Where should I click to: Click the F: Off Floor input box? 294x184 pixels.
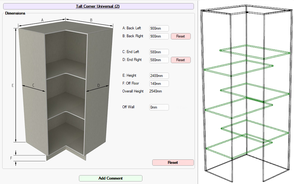click(x=159, y=84)
